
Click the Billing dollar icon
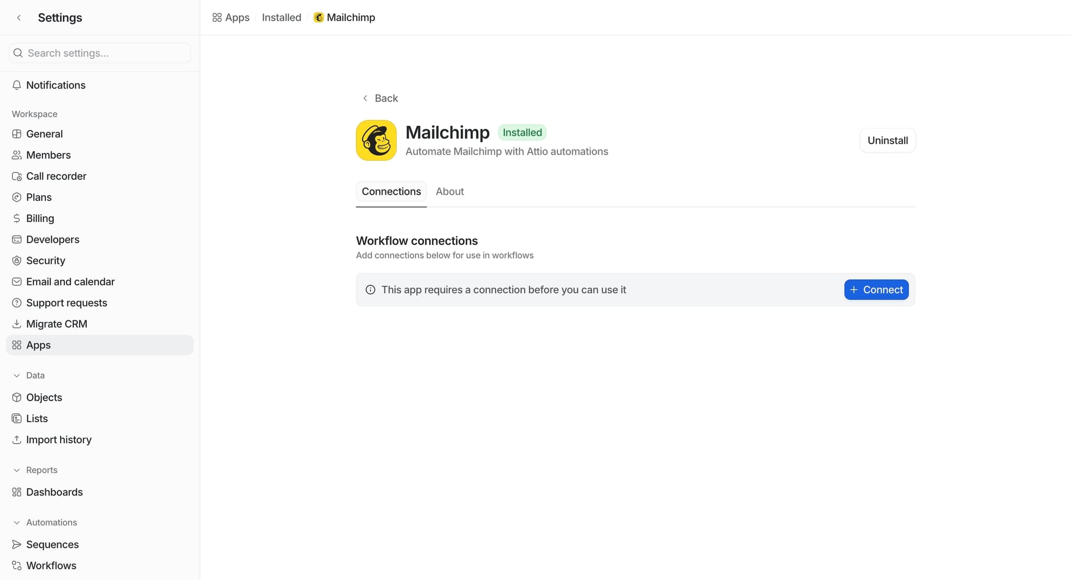pos(17,218)
